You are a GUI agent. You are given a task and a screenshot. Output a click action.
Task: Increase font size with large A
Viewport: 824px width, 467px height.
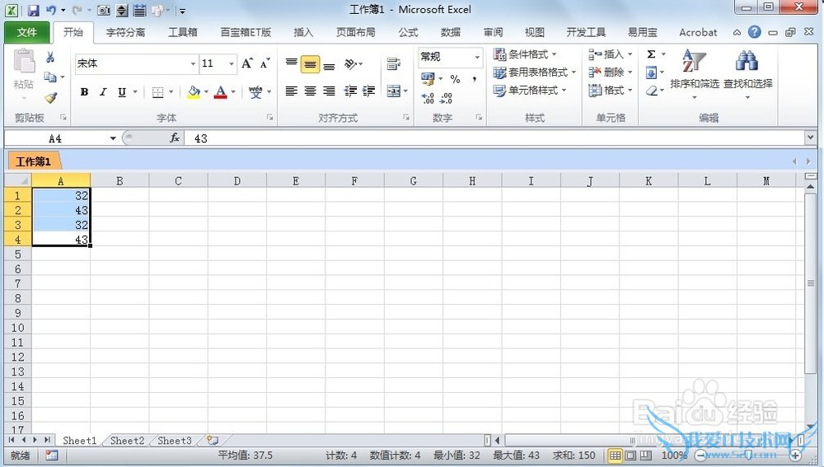(247, 63)
